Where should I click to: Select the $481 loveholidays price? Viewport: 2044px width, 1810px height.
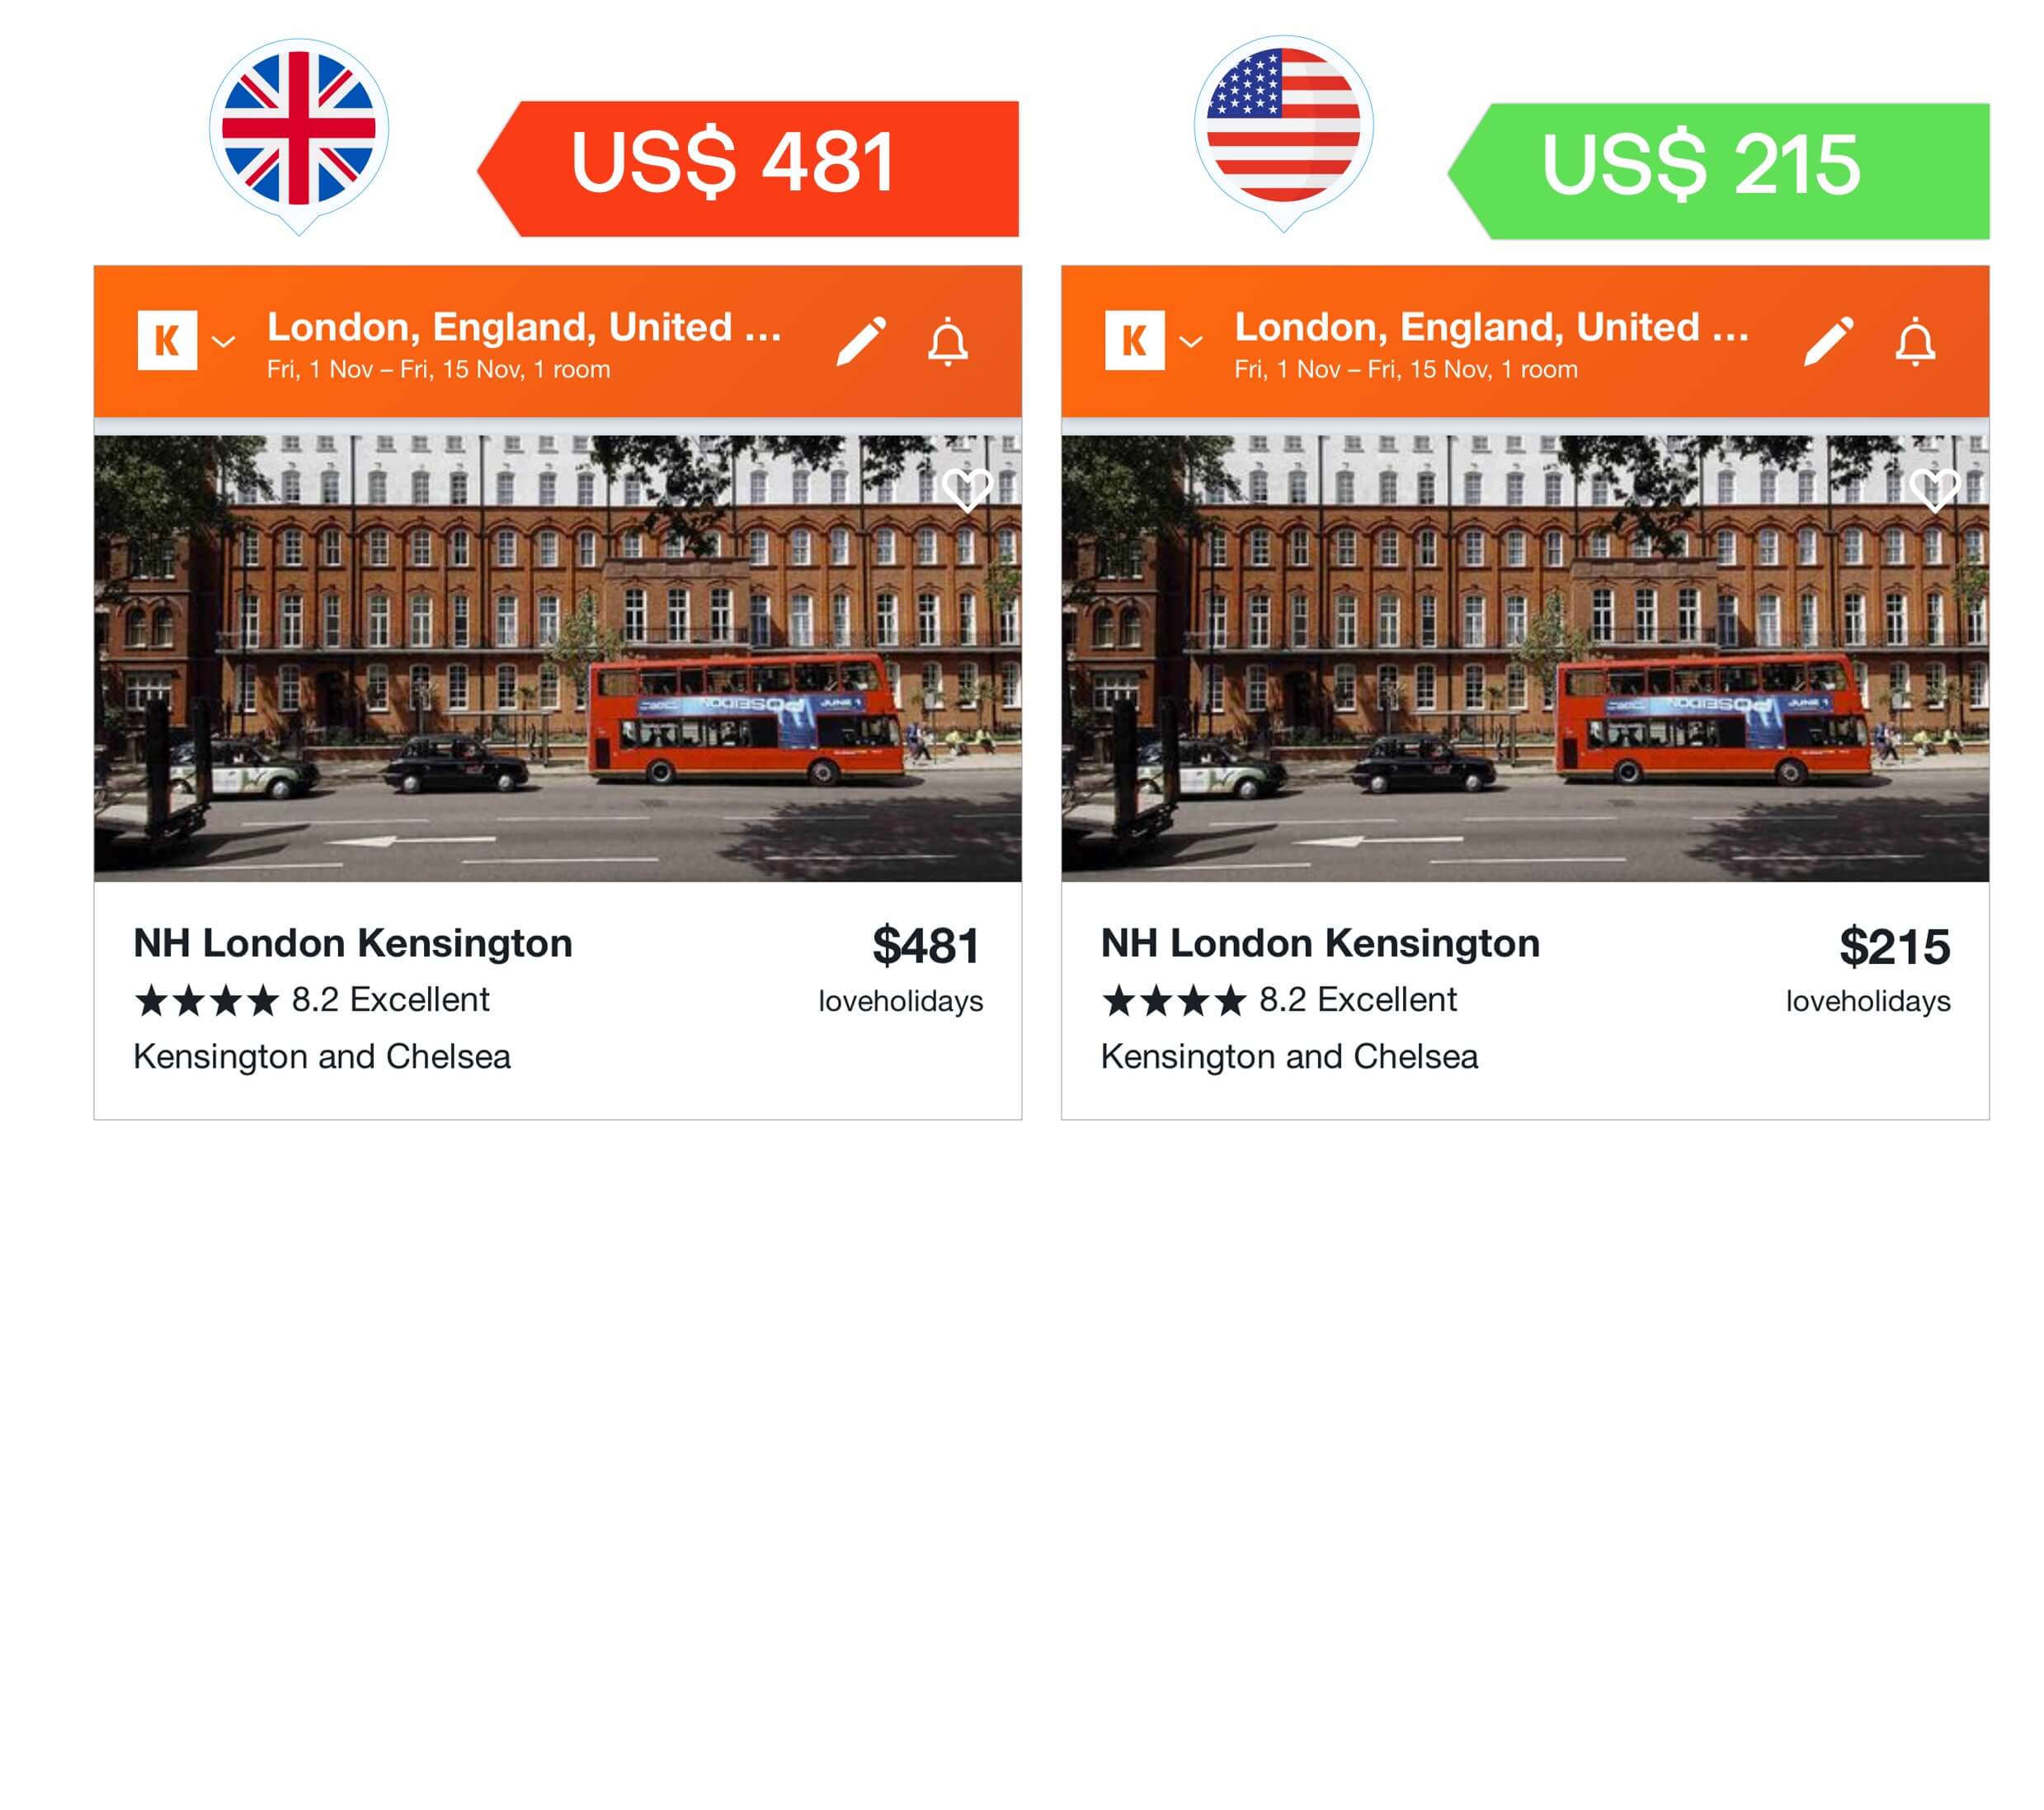tap(925, 946)
